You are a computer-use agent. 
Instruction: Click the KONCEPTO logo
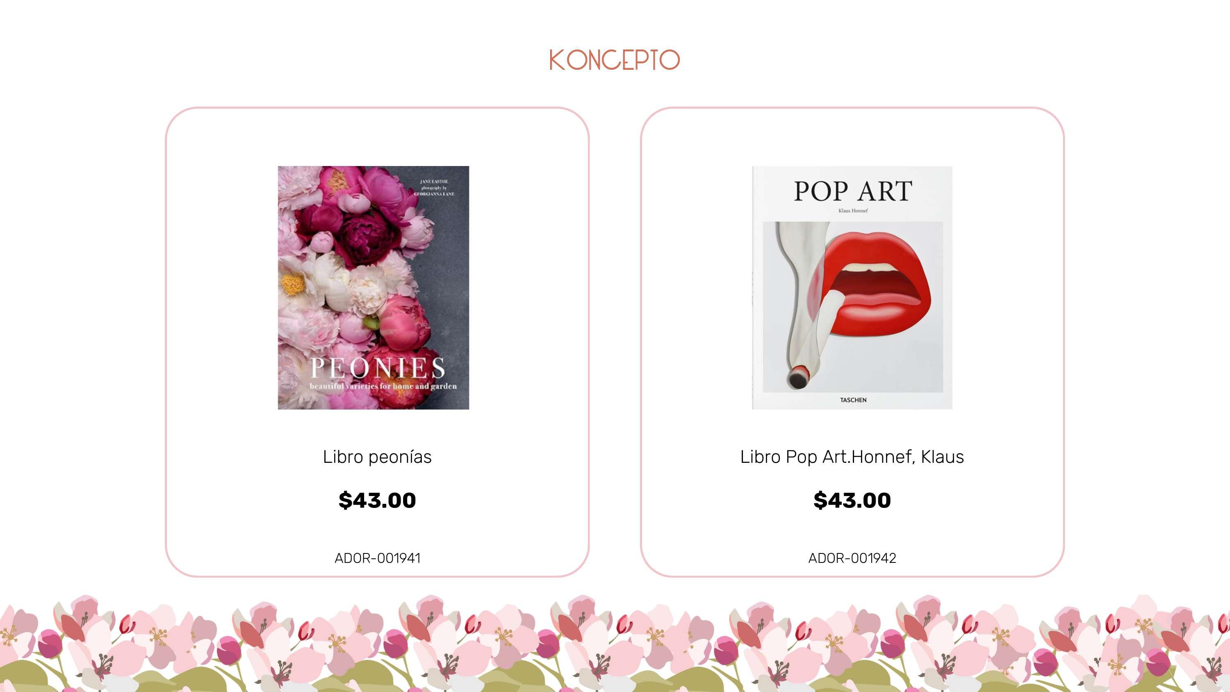615,60
